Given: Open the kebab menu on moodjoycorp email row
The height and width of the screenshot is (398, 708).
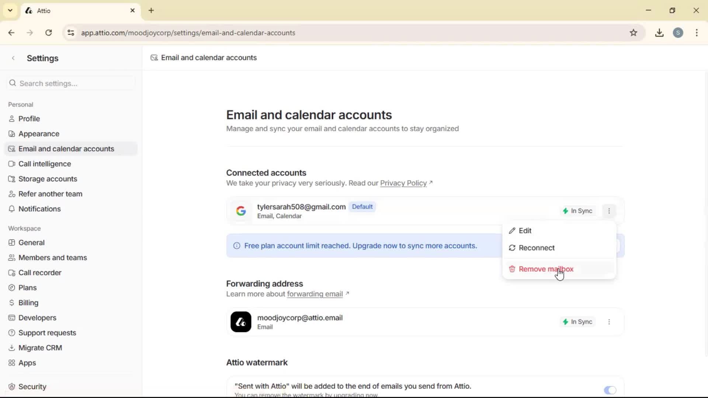Looking at the screenshot, I should click(609, 322).
